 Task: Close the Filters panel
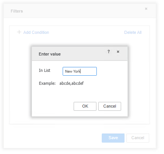tap(146, 9)
